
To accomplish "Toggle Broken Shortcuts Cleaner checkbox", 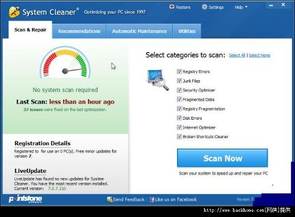I will tap(179, 136).
